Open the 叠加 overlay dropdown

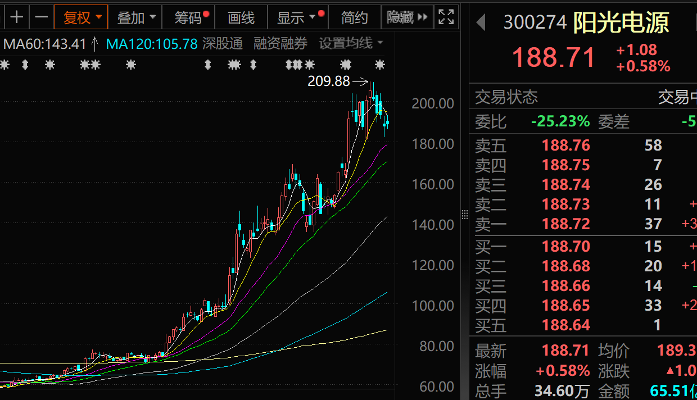pos(135,17)
